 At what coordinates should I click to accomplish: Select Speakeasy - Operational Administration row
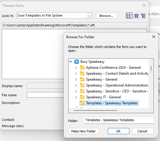117,85
